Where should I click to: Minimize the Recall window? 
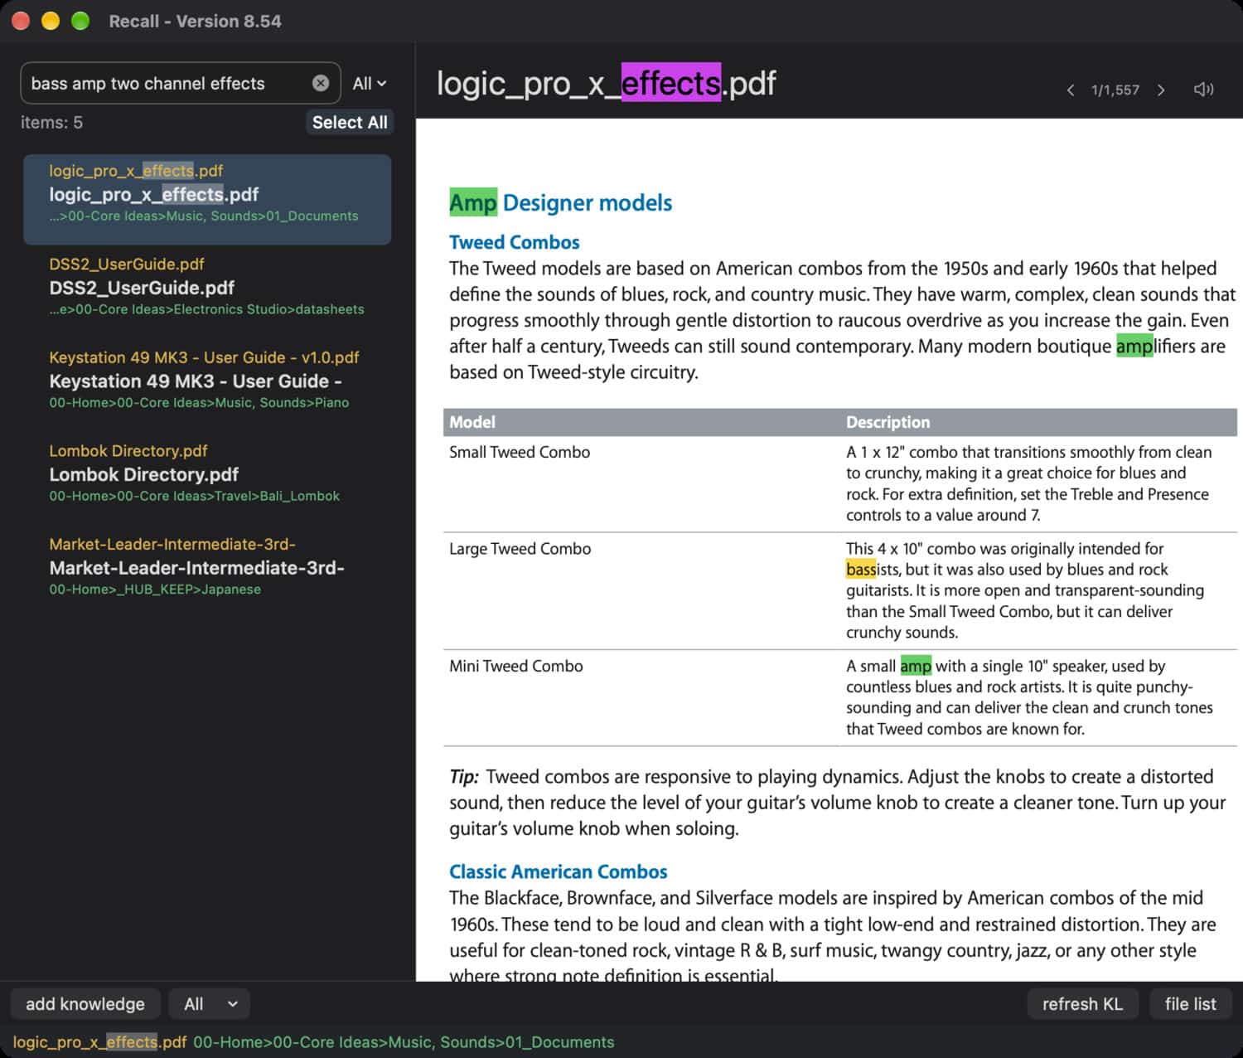(51, 21)
